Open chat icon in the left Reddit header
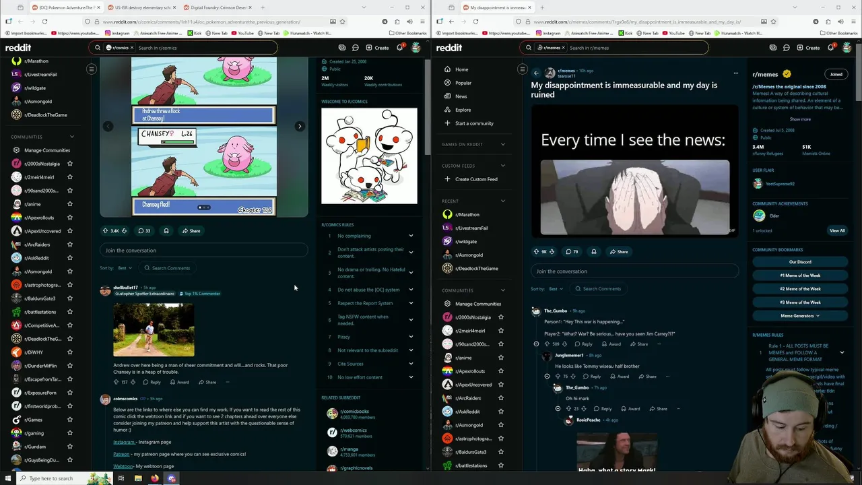 click(x=355, y=48)
